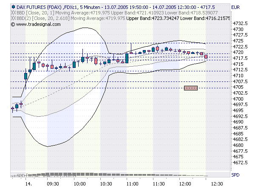Click the 10:00 time axis label
The width and height of the screenshot is (255, 191).
coord(79,184)
